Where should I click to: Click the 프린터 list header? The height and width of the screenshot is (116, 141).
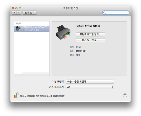[18, 24]
